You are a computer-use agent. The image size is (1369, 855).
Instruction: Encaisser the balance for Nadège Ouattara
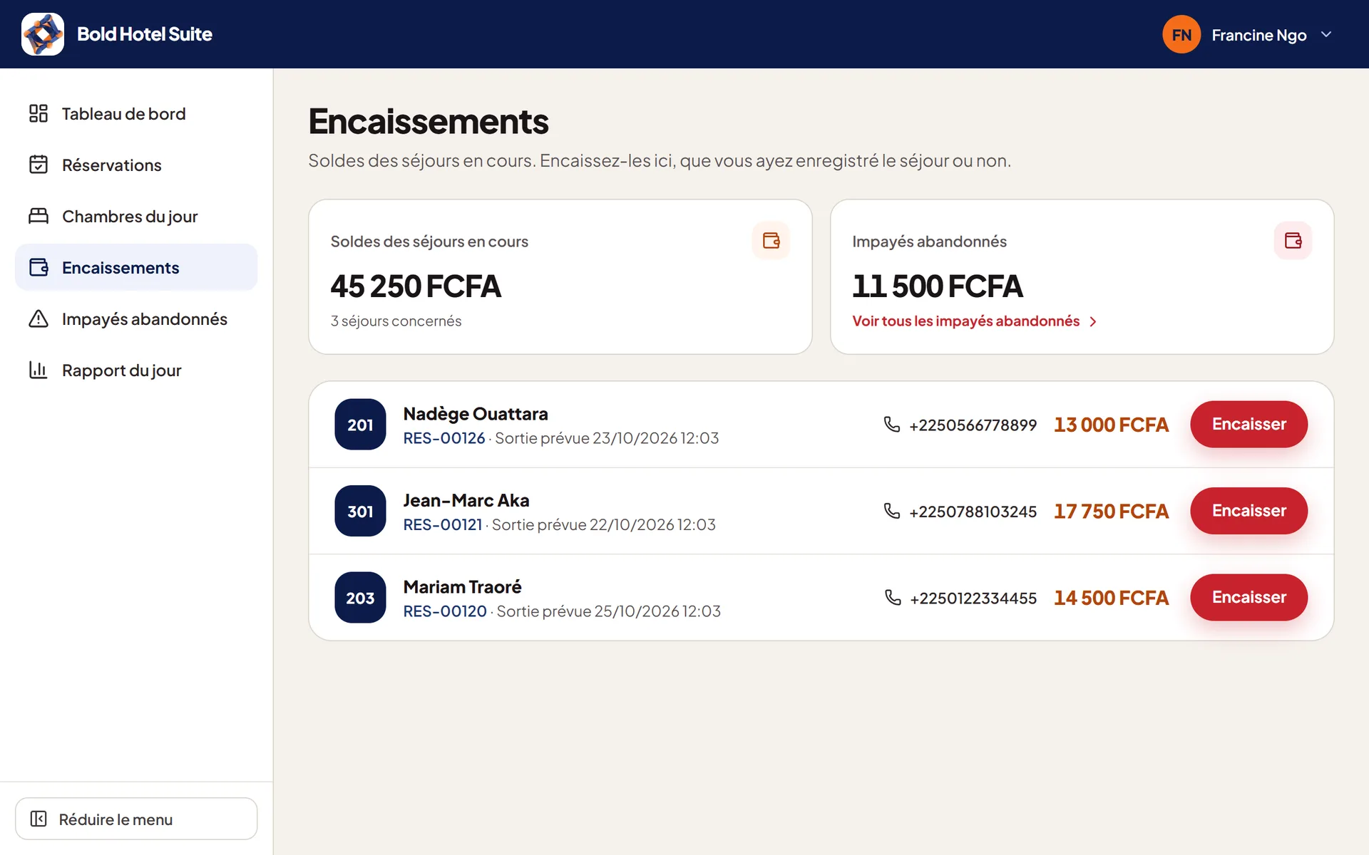tap(1248, 424)
